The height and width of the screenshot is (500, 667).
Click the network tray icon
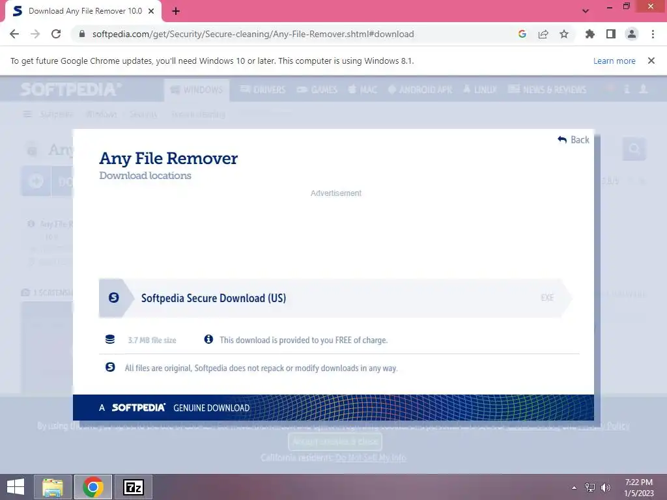click(590, 488)
